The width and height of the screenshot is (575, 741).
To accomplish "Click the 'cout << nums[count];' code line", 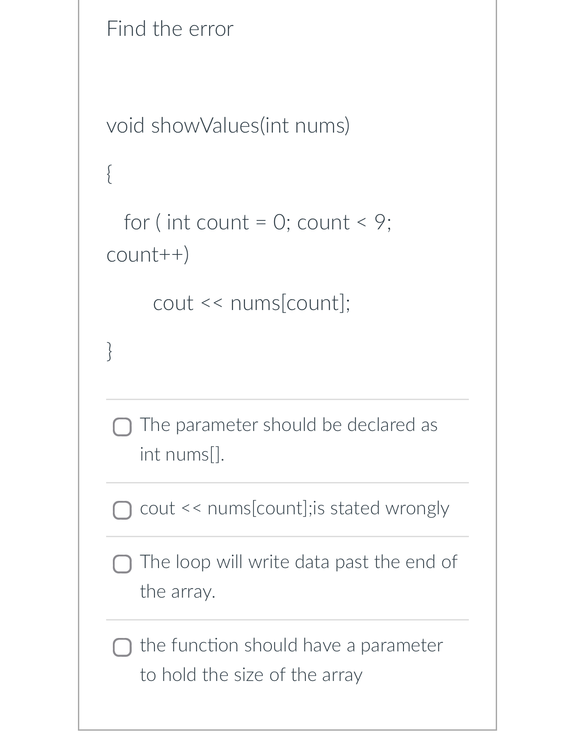I will [252, 303].
